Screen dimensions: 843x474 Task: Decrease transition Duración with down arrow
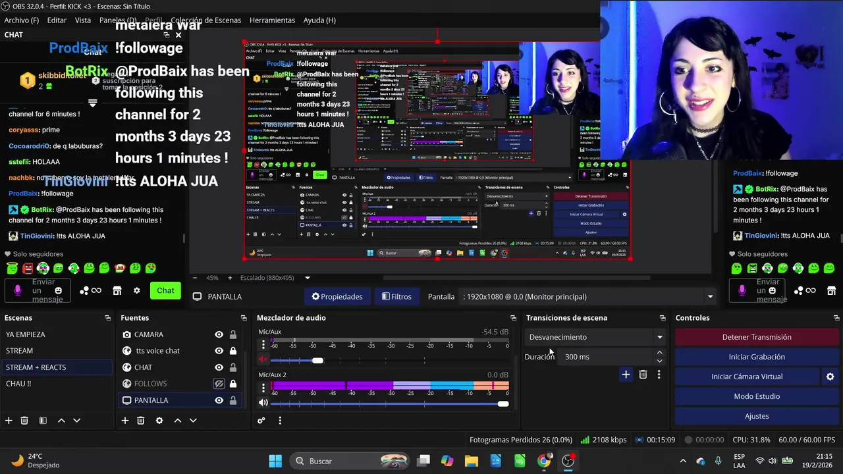659,361
